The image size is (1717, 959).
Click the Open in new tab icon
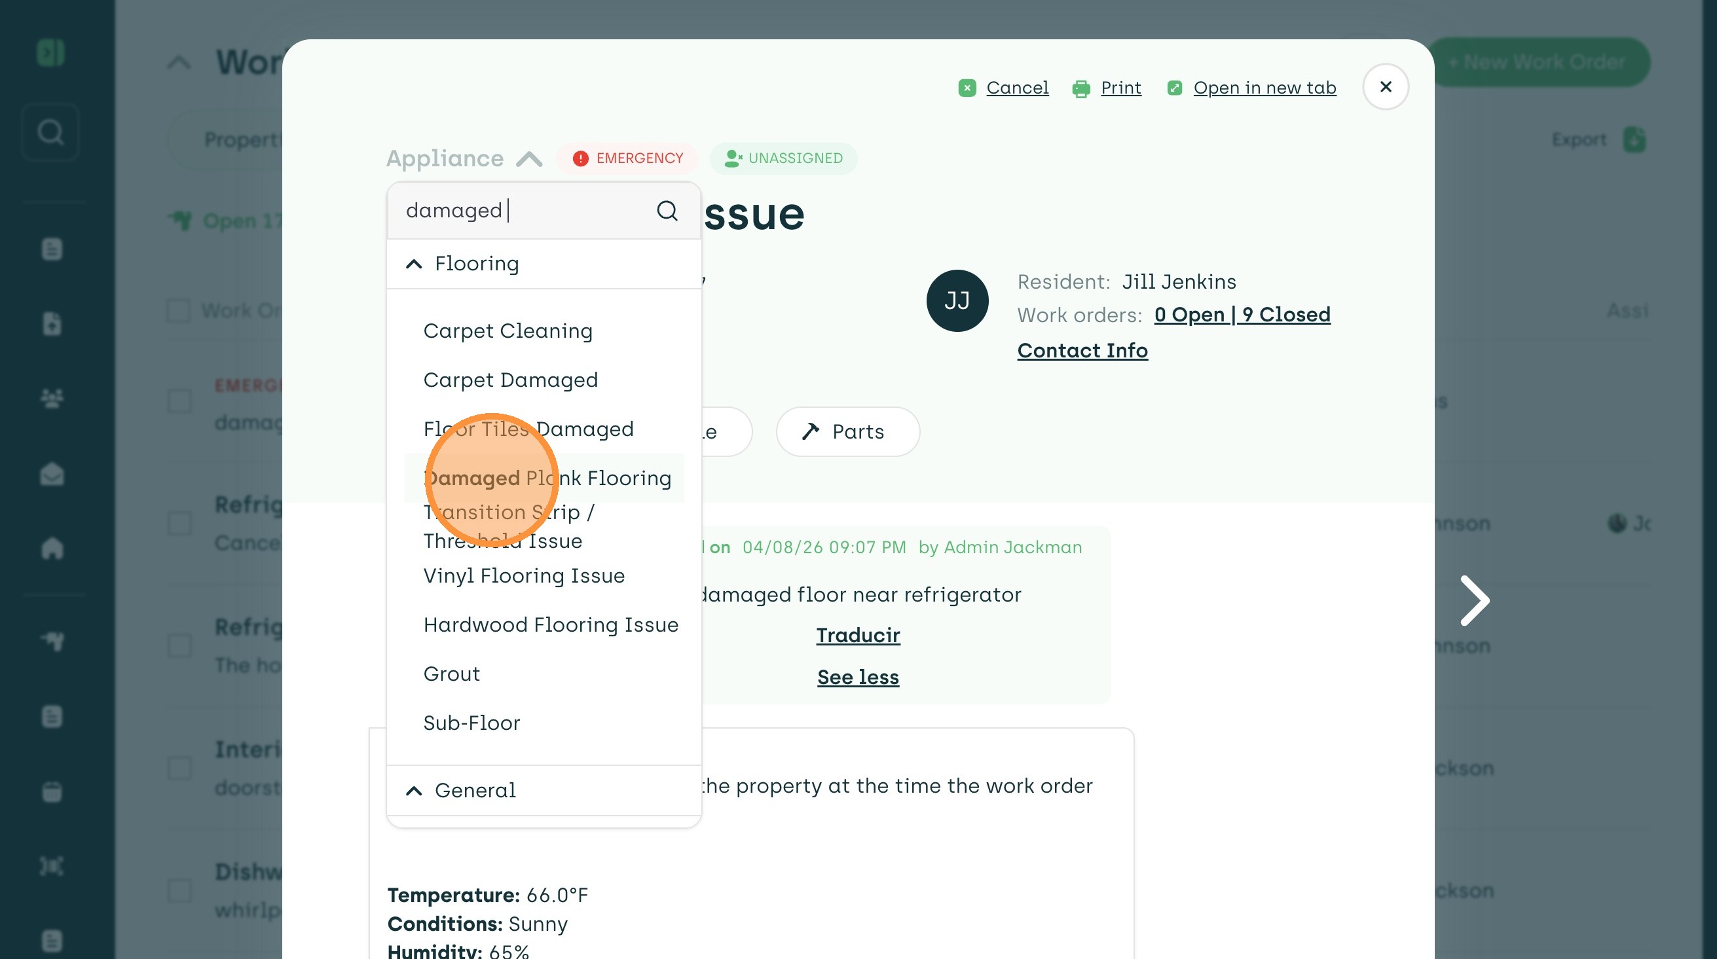pos(1174,88)
